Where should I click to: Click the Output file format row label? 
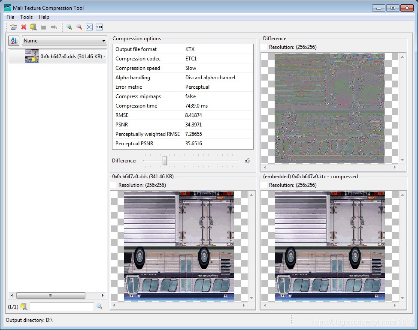point(136,49)
